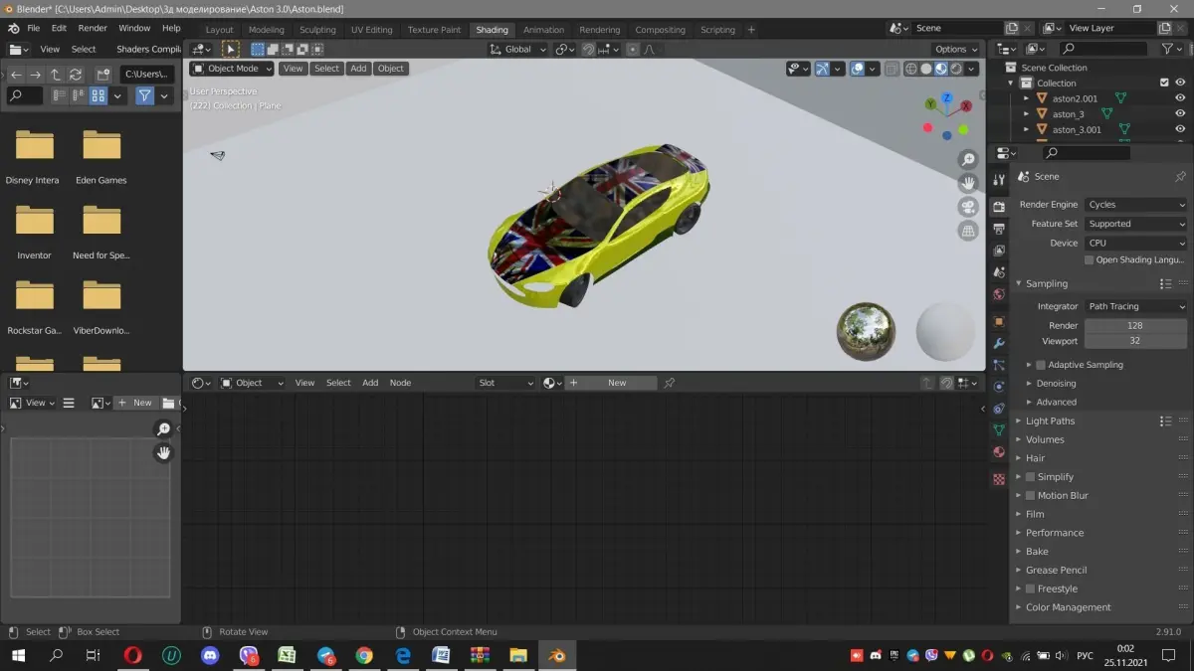Click the pan hand gizmo in 3D viewport
Screen dimensions: 1194x671
(x=968, y=184)
